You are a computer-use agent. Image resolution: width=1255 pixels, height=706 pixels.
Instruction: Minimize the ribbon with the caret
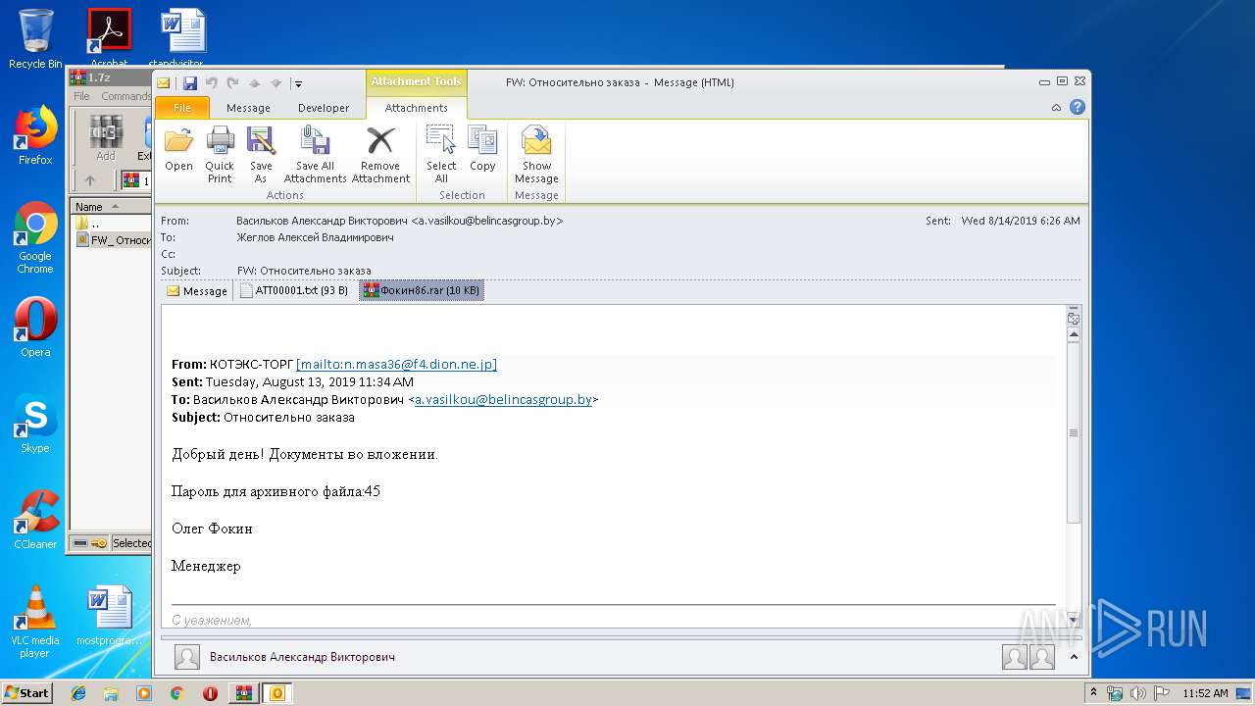click(1056, 108)
